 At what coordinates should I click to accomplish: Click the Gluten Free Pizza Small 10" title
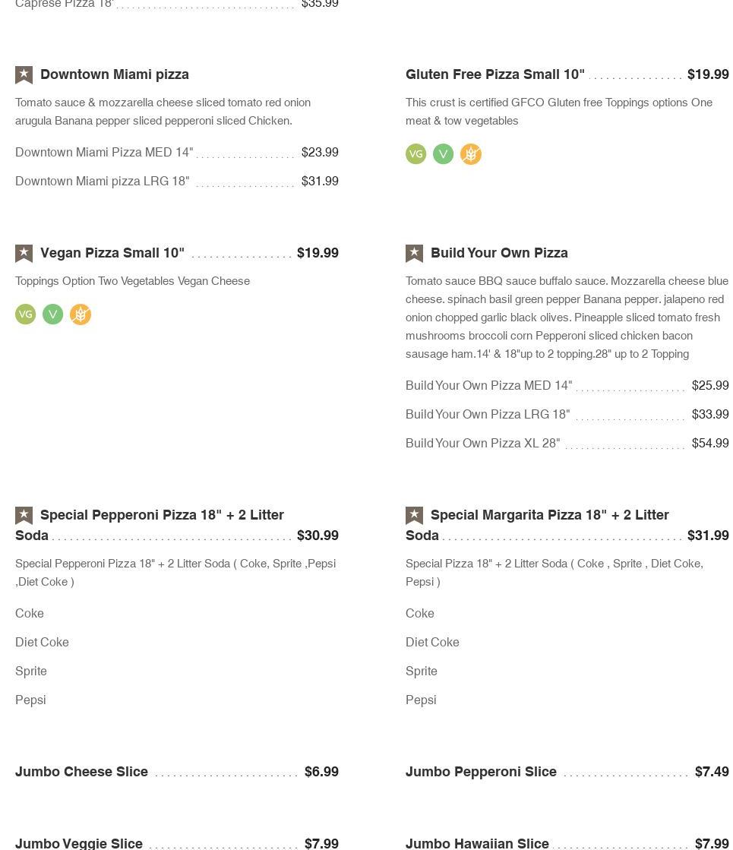pos(495,74)
